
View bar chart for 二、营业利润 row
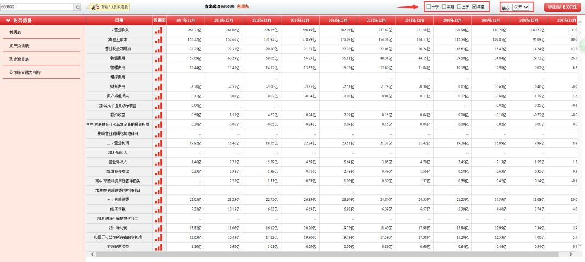pyautogui.click(x=159, y=143)
